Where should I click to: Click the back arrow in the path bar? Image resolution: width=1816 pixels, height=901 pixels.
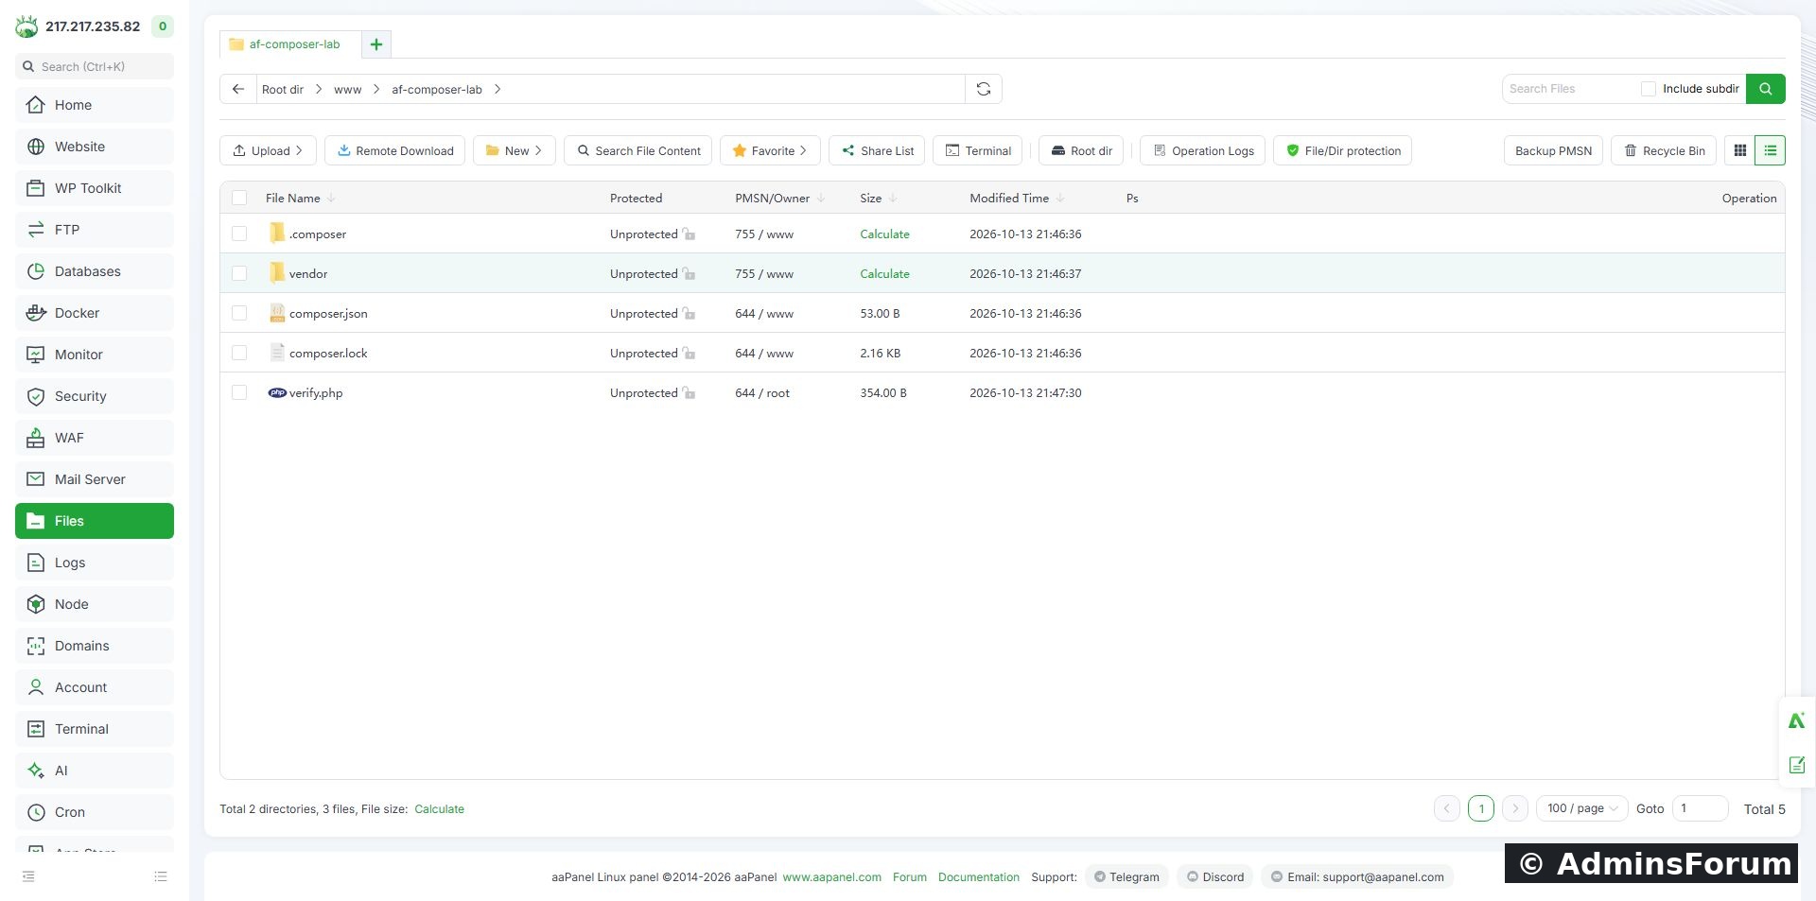[x=238, y=89]
